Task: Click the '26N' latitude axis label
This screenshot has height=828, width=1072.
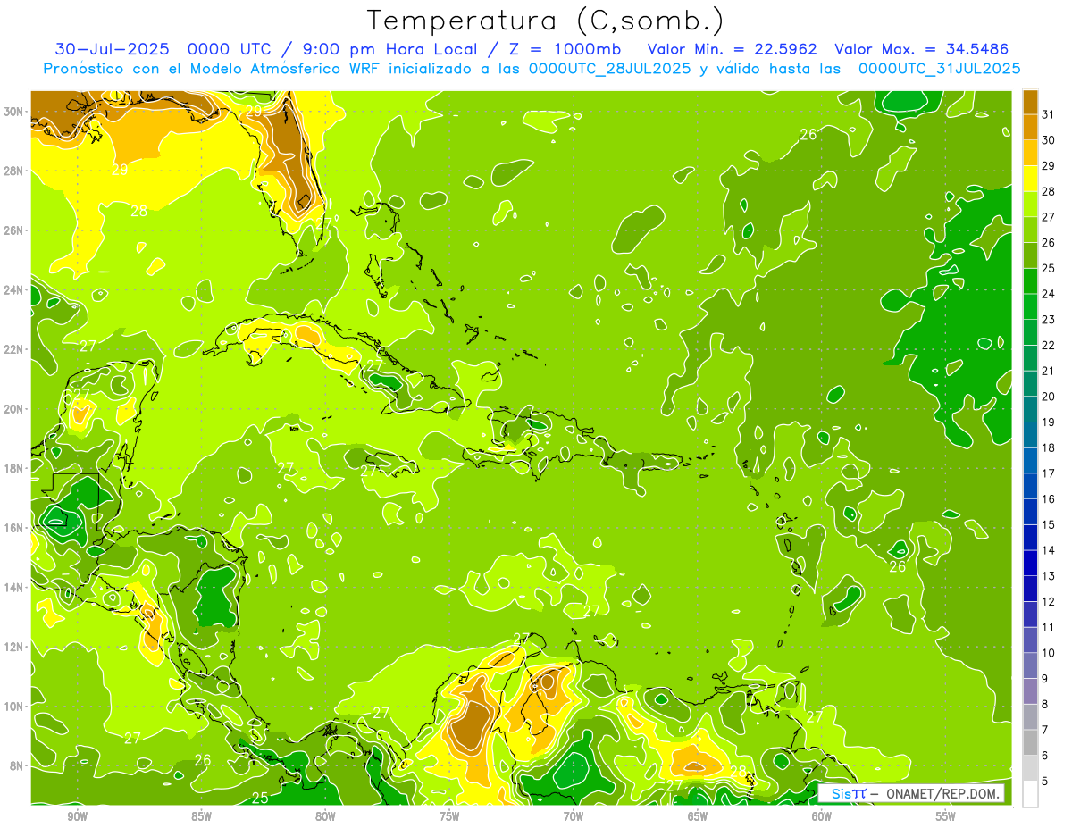Action: click(15, 230)
